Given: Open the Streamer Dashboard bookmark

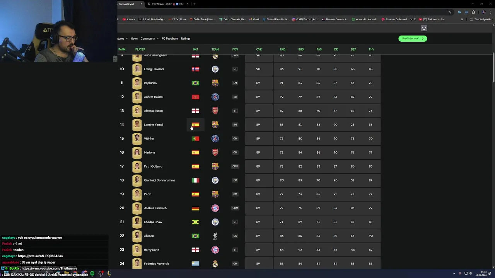Looking at the screenshot, I should pos(394,19).
